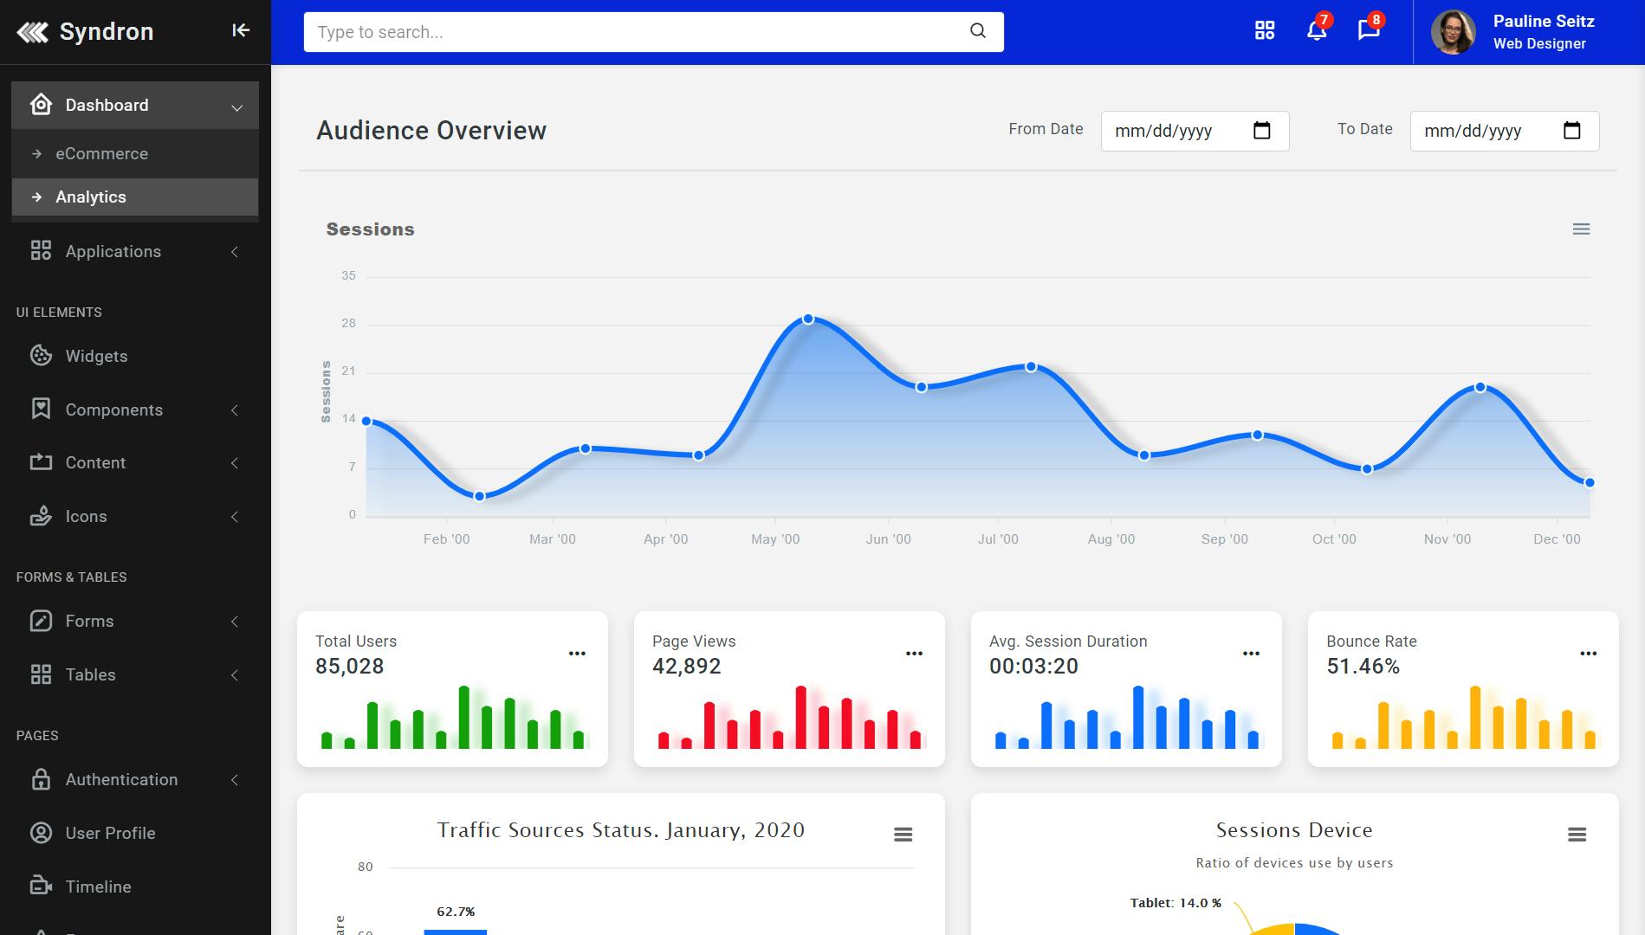Open Traffic Sources chart hamburger menu
The width and height of the screenshot is (1645, 935).
[903, 835]
